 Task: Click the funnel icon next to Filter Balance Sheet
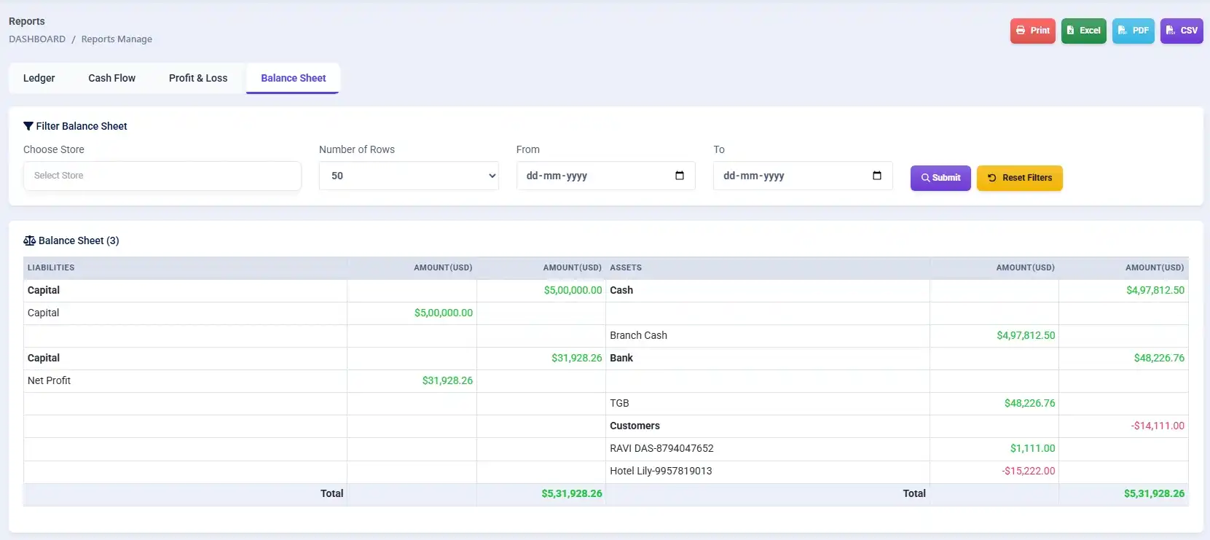tap(28, 126)
